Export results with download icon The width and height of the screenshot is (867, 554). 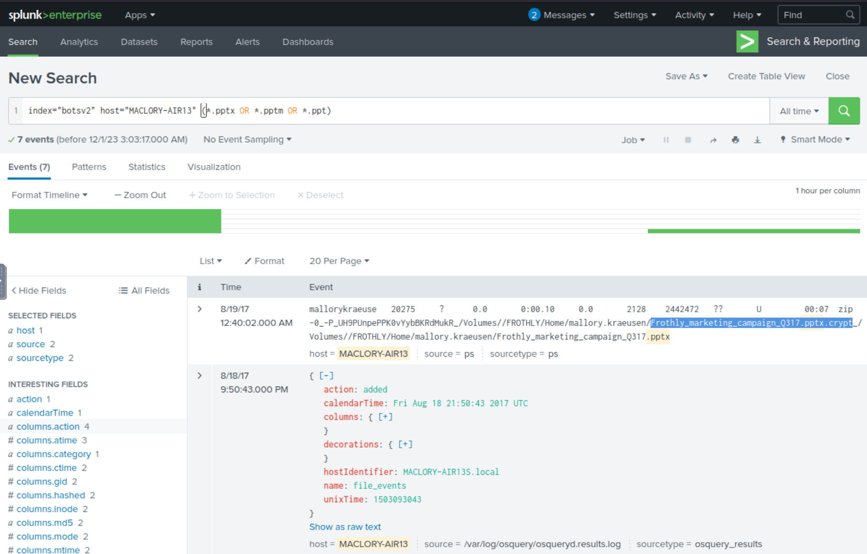pyautogui.click(x=757, y=140)
